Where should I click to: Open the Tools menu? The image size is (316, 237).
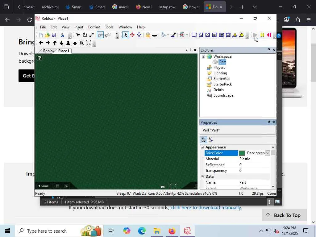(109, 27)
